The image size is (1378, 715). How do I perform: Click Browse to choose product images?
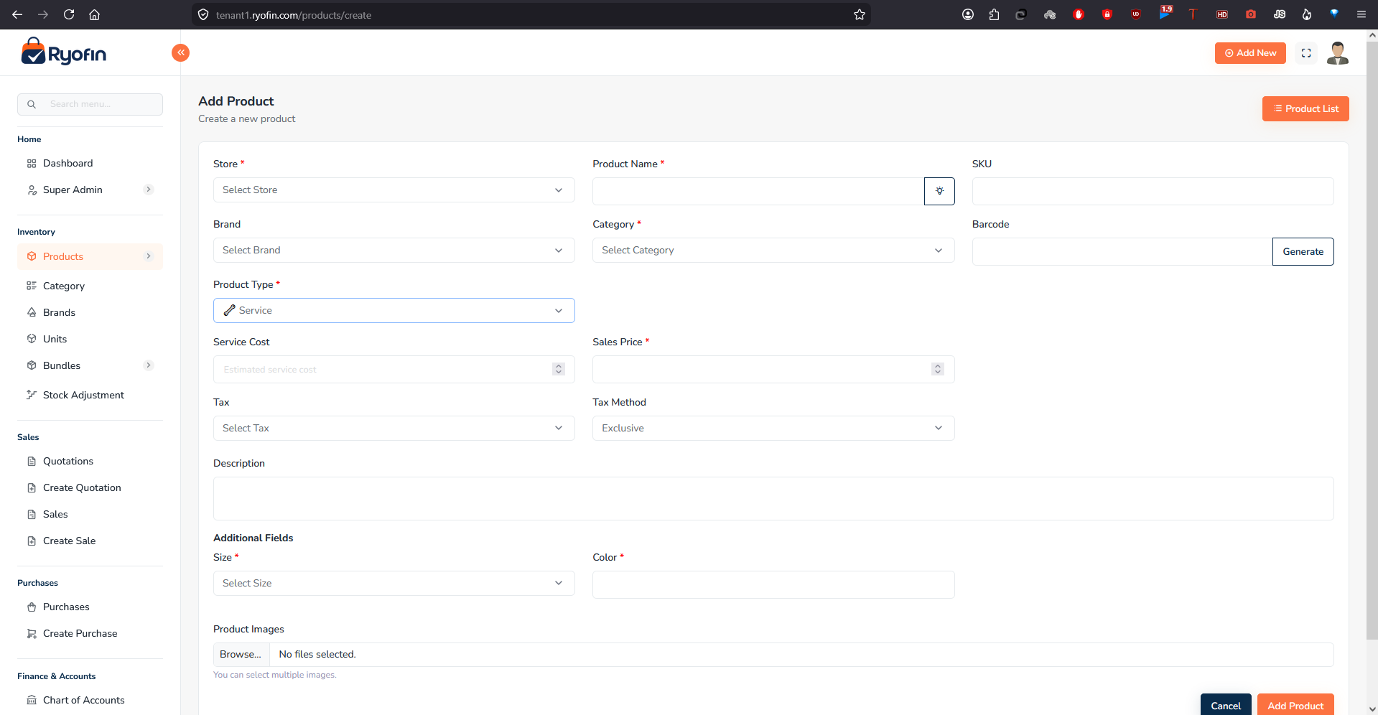click(x=241, y=655)
